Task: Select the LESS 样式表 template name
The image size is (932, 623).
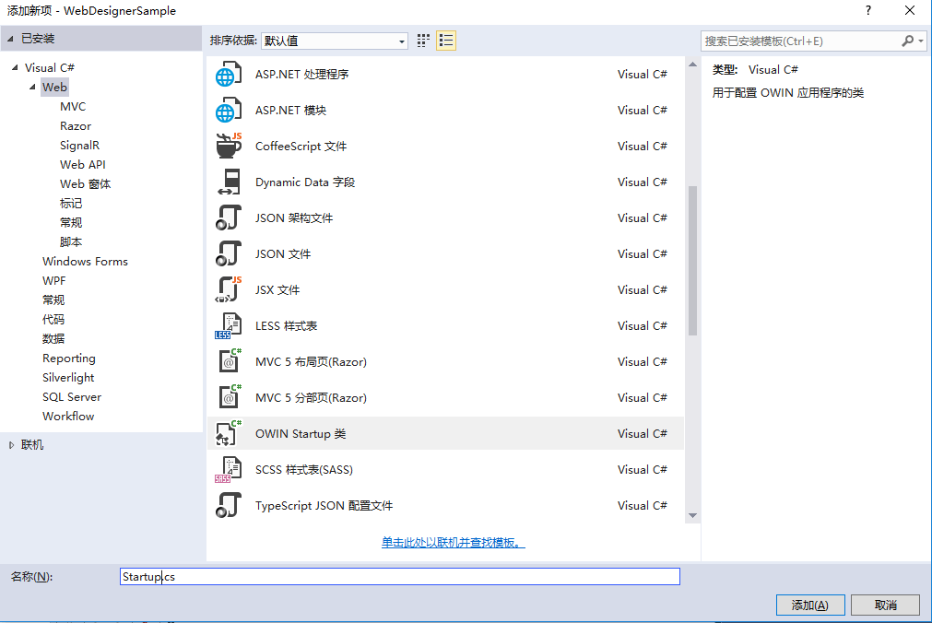Action: tap(286, 325)
